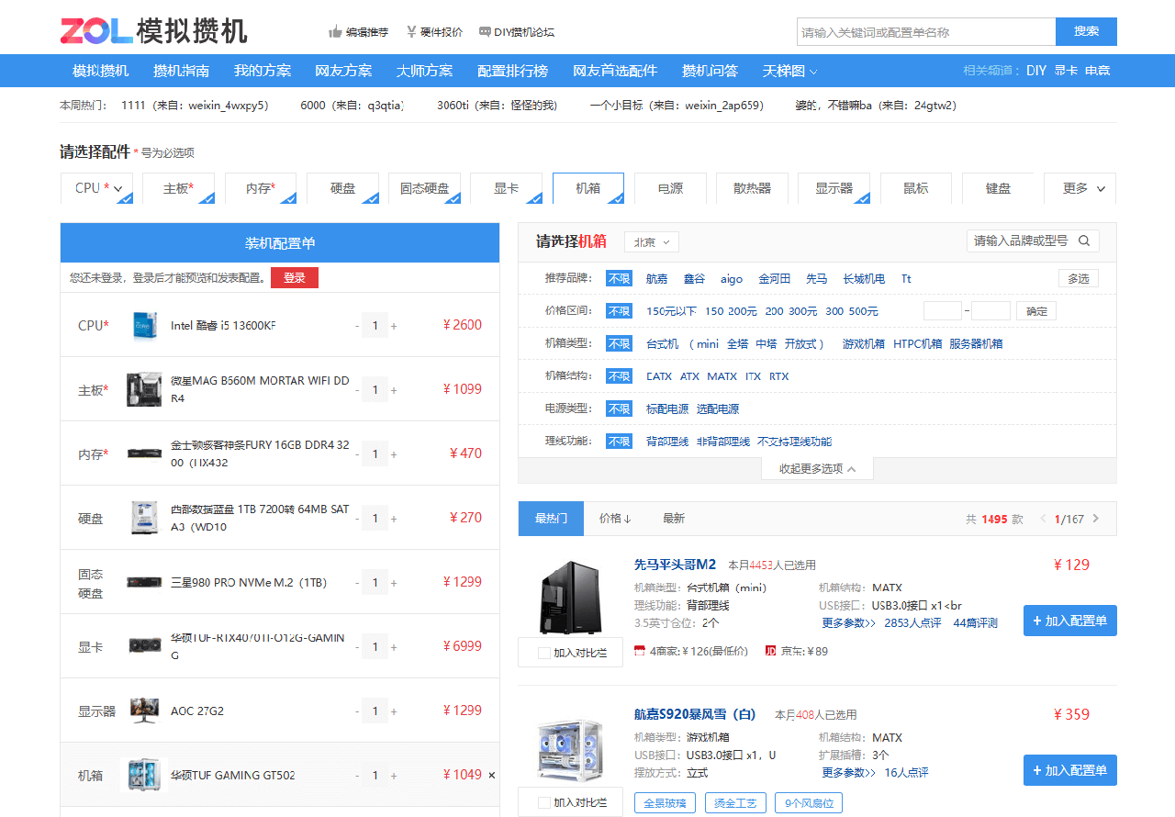Viewport: 1175px width, 817px height.
Task: Decrease 显卡 quantity with minus
Action: point(357,647)
